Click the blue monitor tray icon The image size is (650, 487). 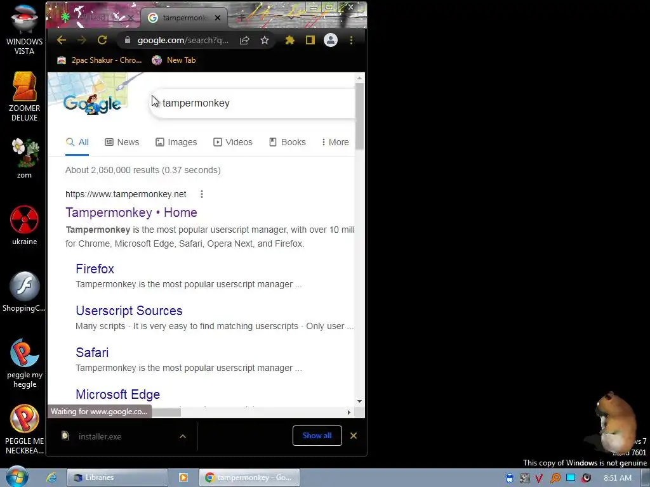[571, 477]
